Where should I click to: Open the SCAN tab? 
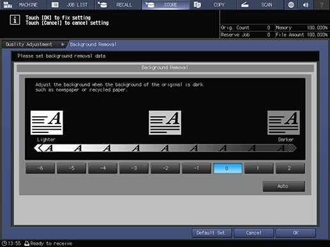coord(260,4)
